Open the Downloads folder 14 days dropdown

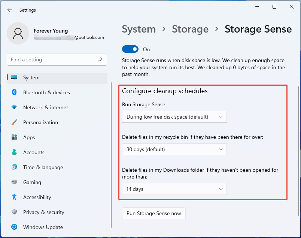click(174, 189)
